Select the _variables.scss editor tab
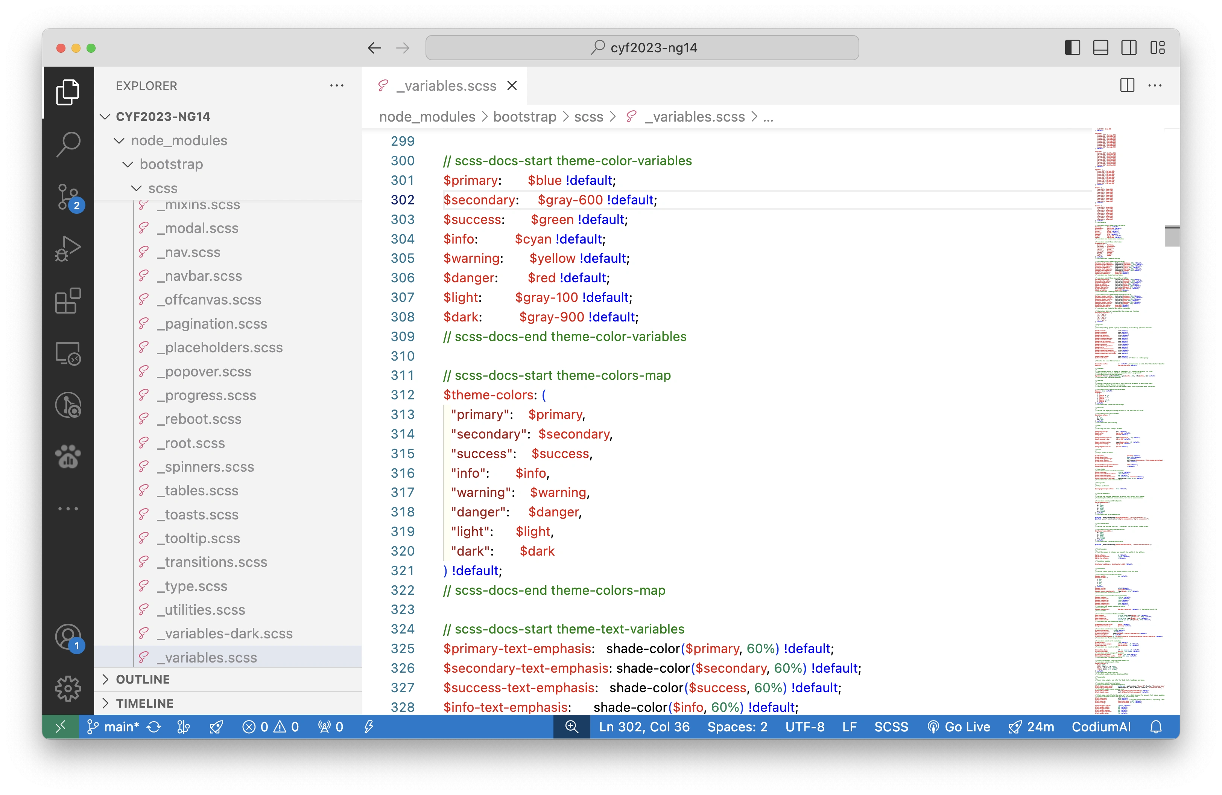Viewport: 1222px width, 795px height. point(446,86)
